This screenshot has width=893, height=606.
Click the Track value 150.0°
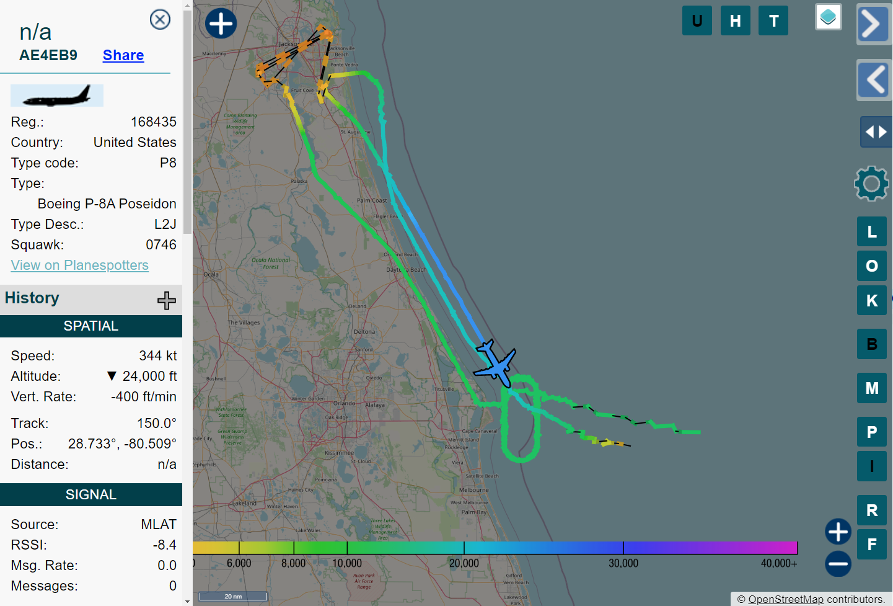pos(157,424)
